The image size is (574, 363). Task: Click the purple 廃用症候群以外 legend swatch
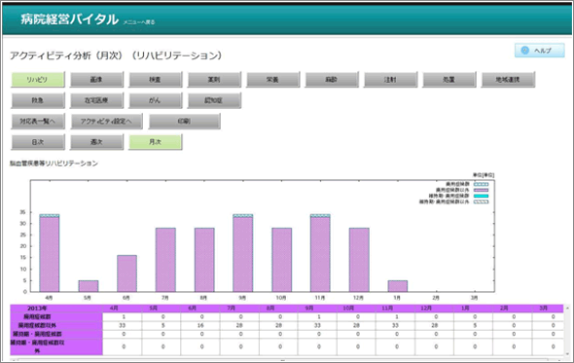[481, 190]
